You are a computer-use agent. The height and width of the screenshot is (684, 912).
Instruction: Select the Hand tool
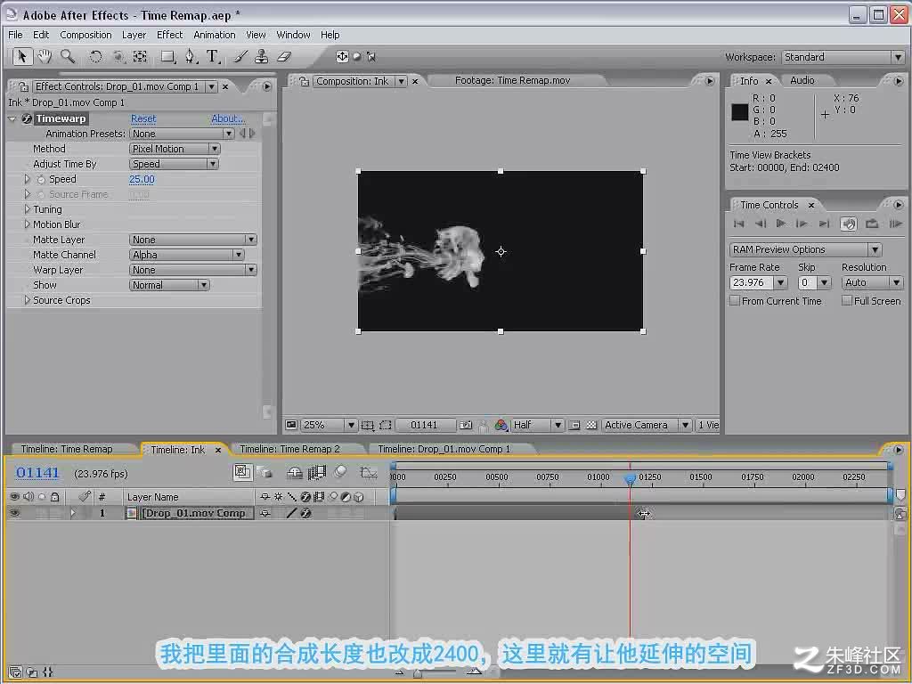point(45,56)
